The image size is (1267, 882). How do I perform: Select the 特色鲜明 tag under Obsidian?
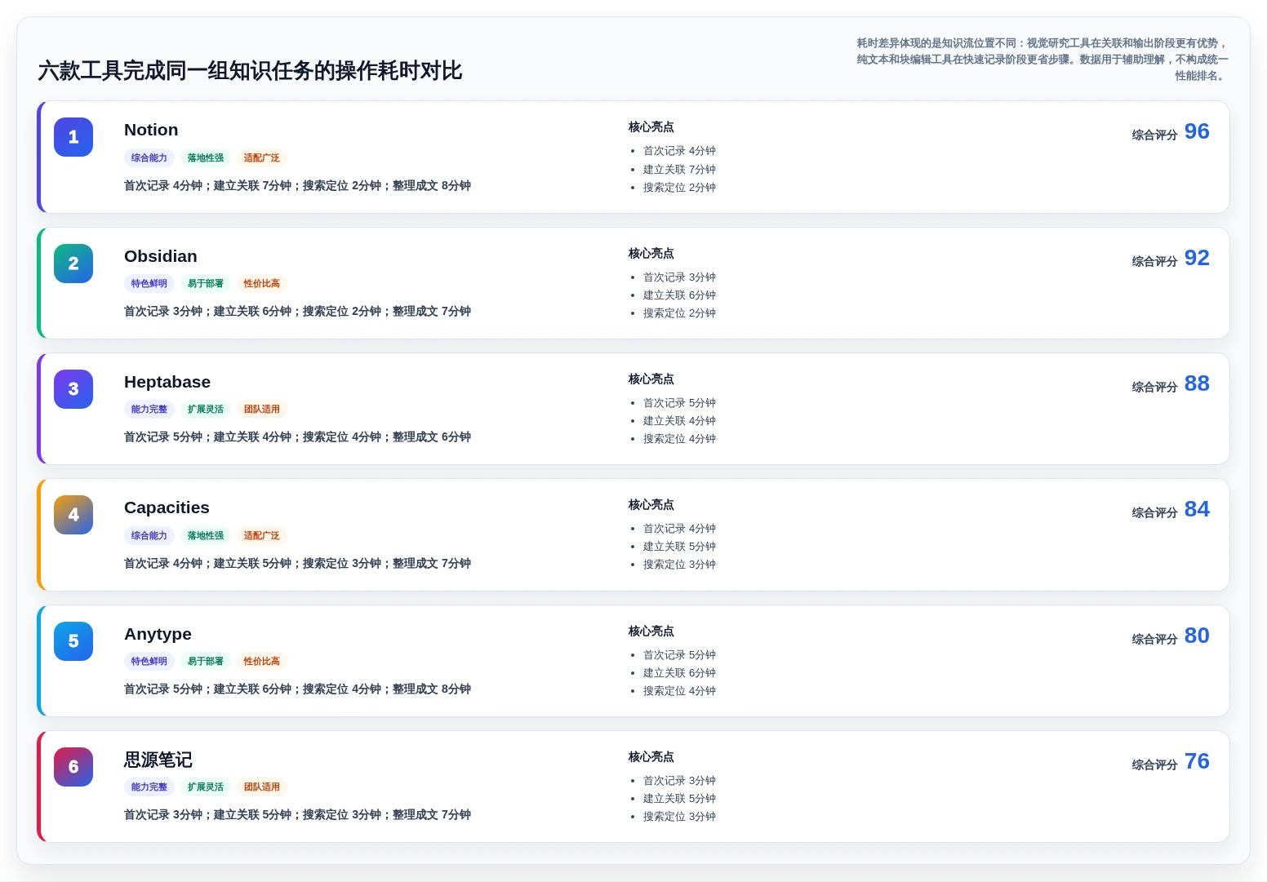149,284
